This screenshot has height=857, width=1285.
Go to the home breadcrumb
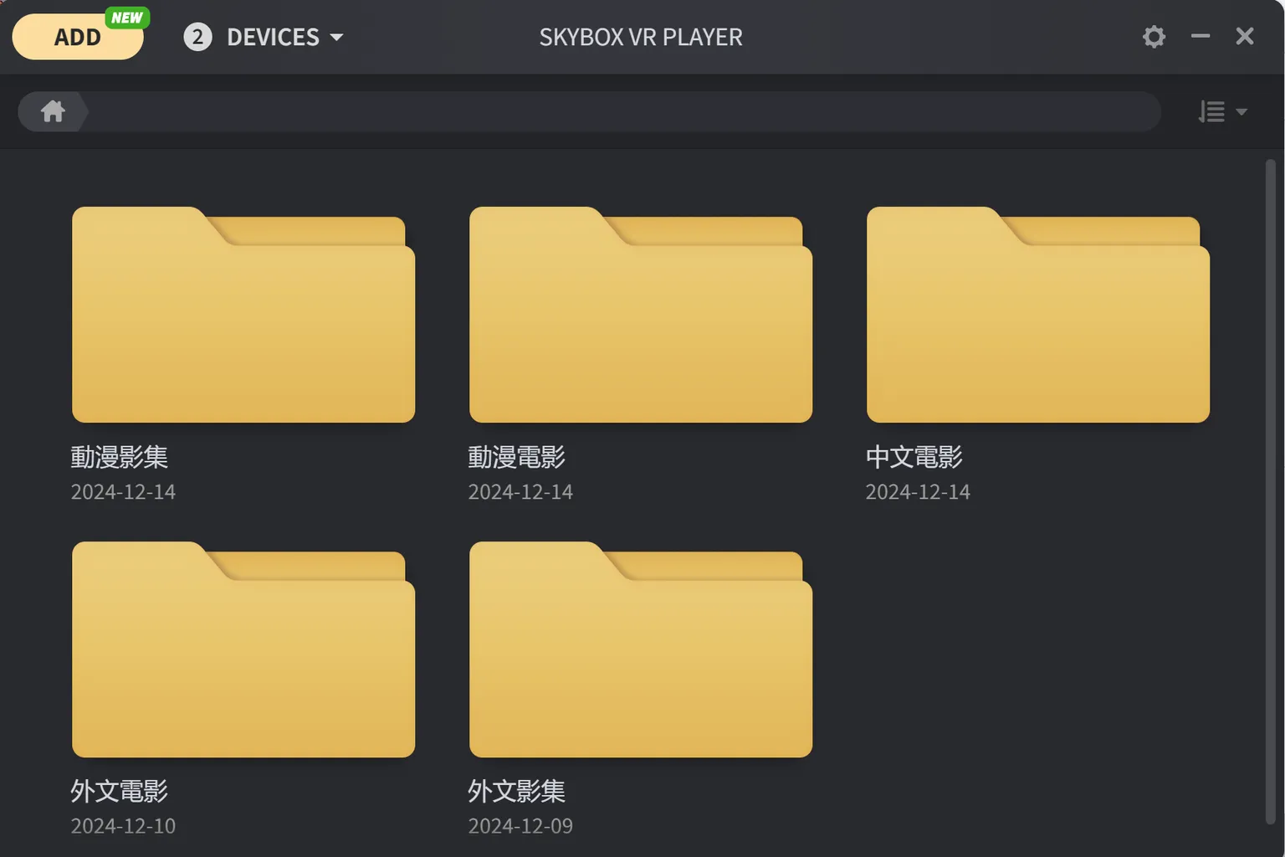pyautogui.click(x=53, y=111)
